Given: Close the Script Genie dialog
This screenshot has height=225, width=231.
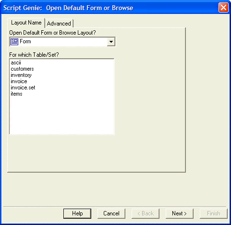Looking at the screenshot, I should [223, 7].
